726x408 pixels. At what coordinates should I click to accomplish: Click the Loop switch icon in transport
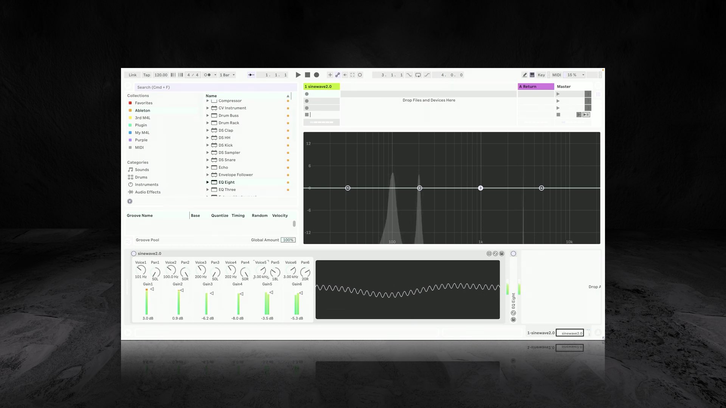(418, 75)
